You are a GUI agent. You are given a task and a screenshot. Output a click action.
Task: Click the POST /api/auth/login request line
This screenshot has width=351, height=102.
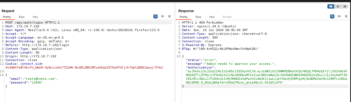tap(32, 23)
